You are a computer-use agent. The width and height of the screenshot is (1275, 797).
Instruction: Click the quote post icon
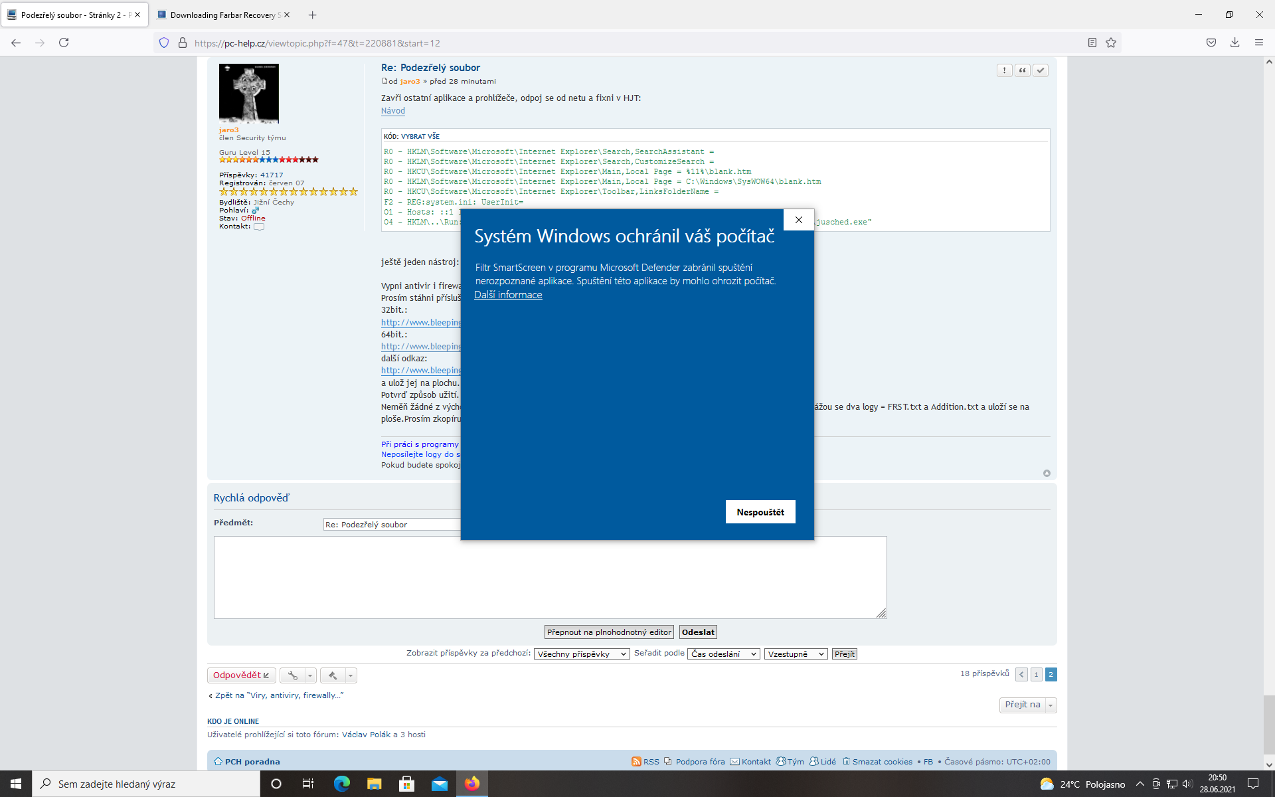click(1023, 70)
